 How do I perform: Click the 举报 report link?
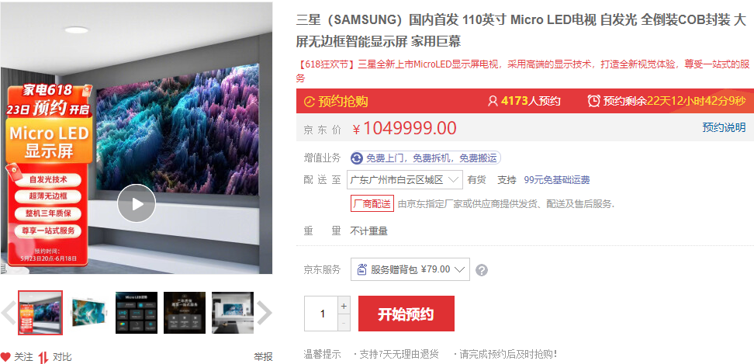[x=263, y=357]
